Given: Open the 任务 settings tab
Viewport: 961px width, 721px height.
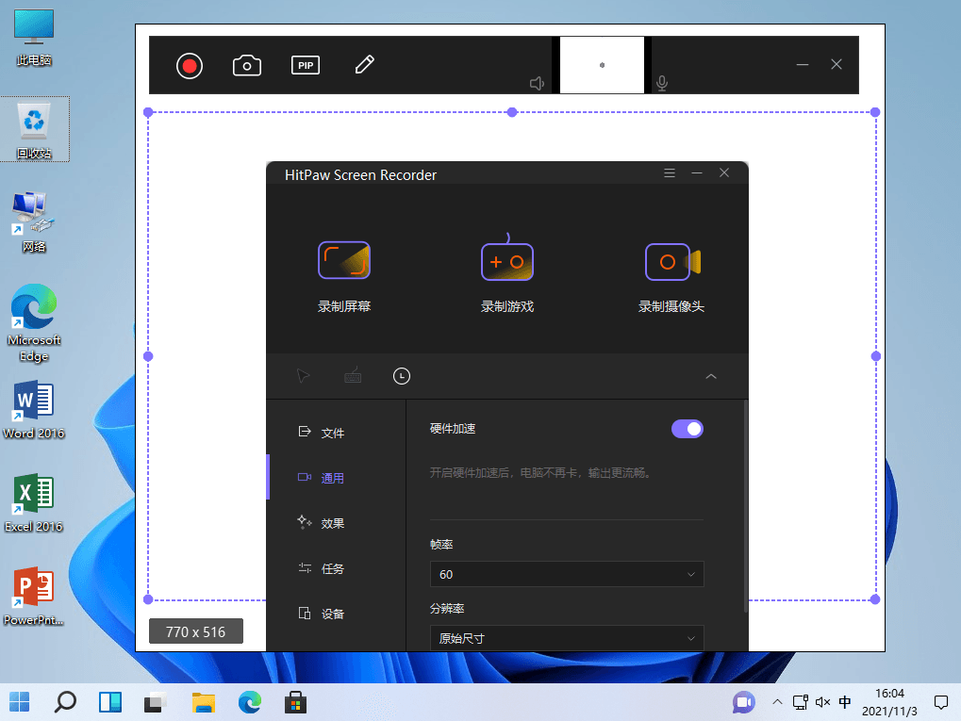Looking at the screenshot, I should point(322,568).
